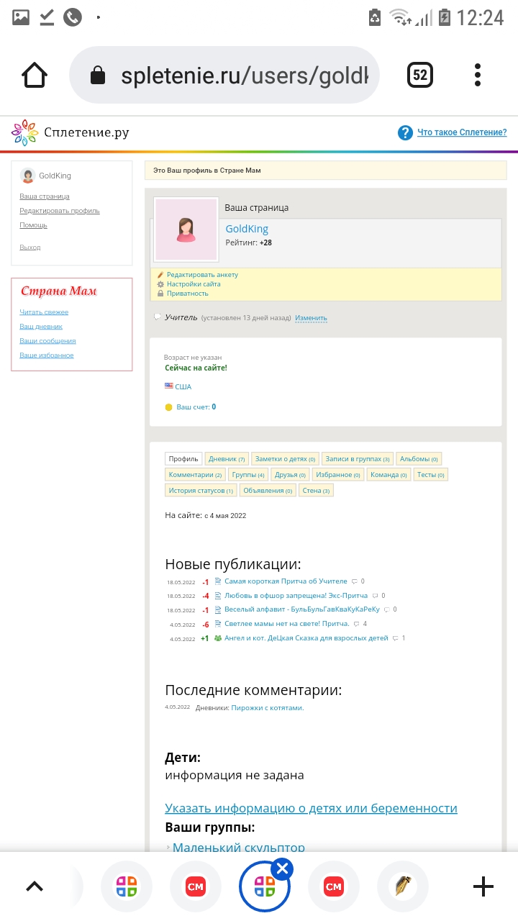Image resolution: width=518 pixels, height=921 pixels.
Task: Click the small GoldKing avatar in the sidebar
Action: [28, 176]
